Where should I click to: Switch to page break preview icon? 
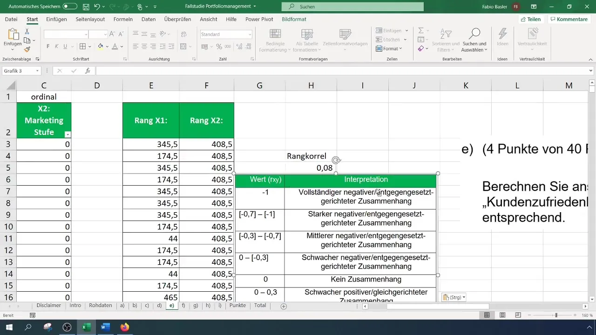pos(518,315)
